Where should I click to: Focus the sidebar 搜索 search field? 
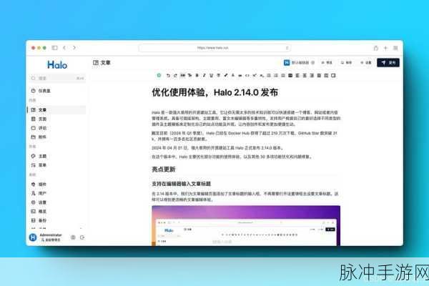[x=57, y=78]
